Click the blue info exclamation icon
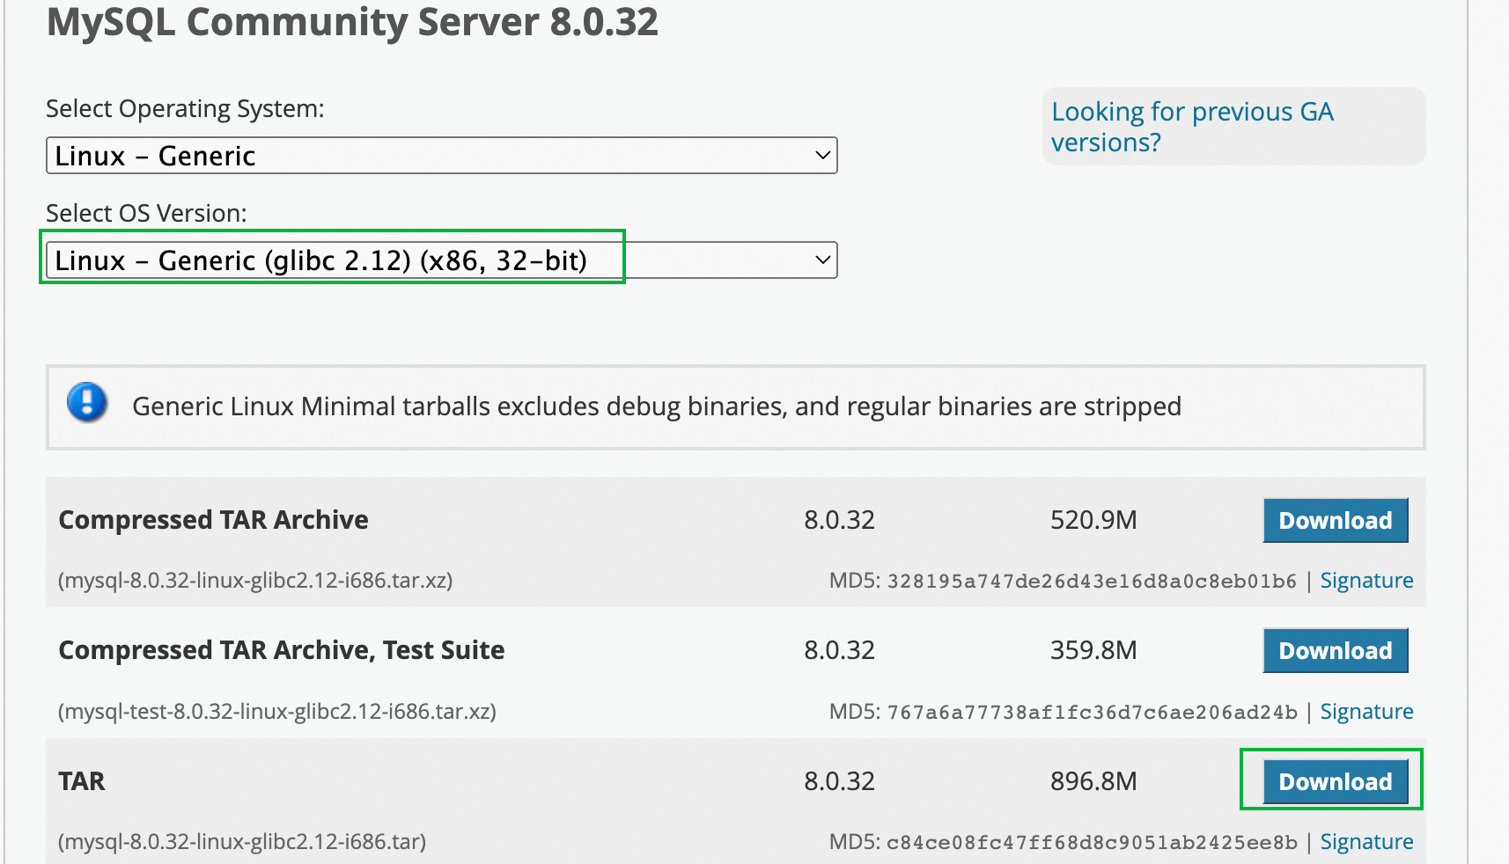 coord(87,403)
